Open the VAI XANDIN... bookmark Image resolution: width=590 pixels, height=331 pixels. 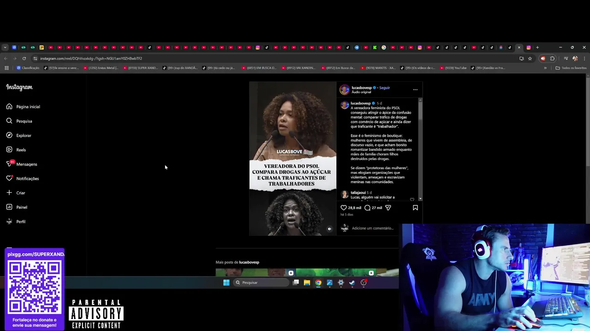(x=299, y=68)
